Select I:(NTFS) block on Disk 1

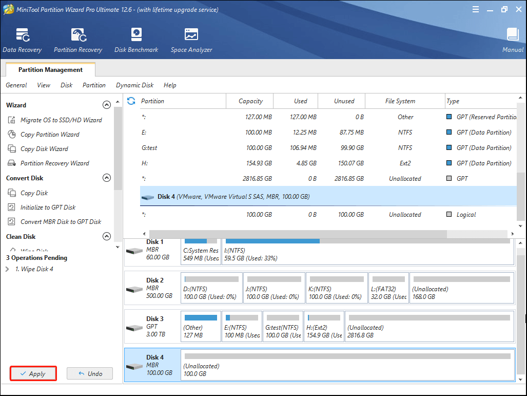[368, 252]
